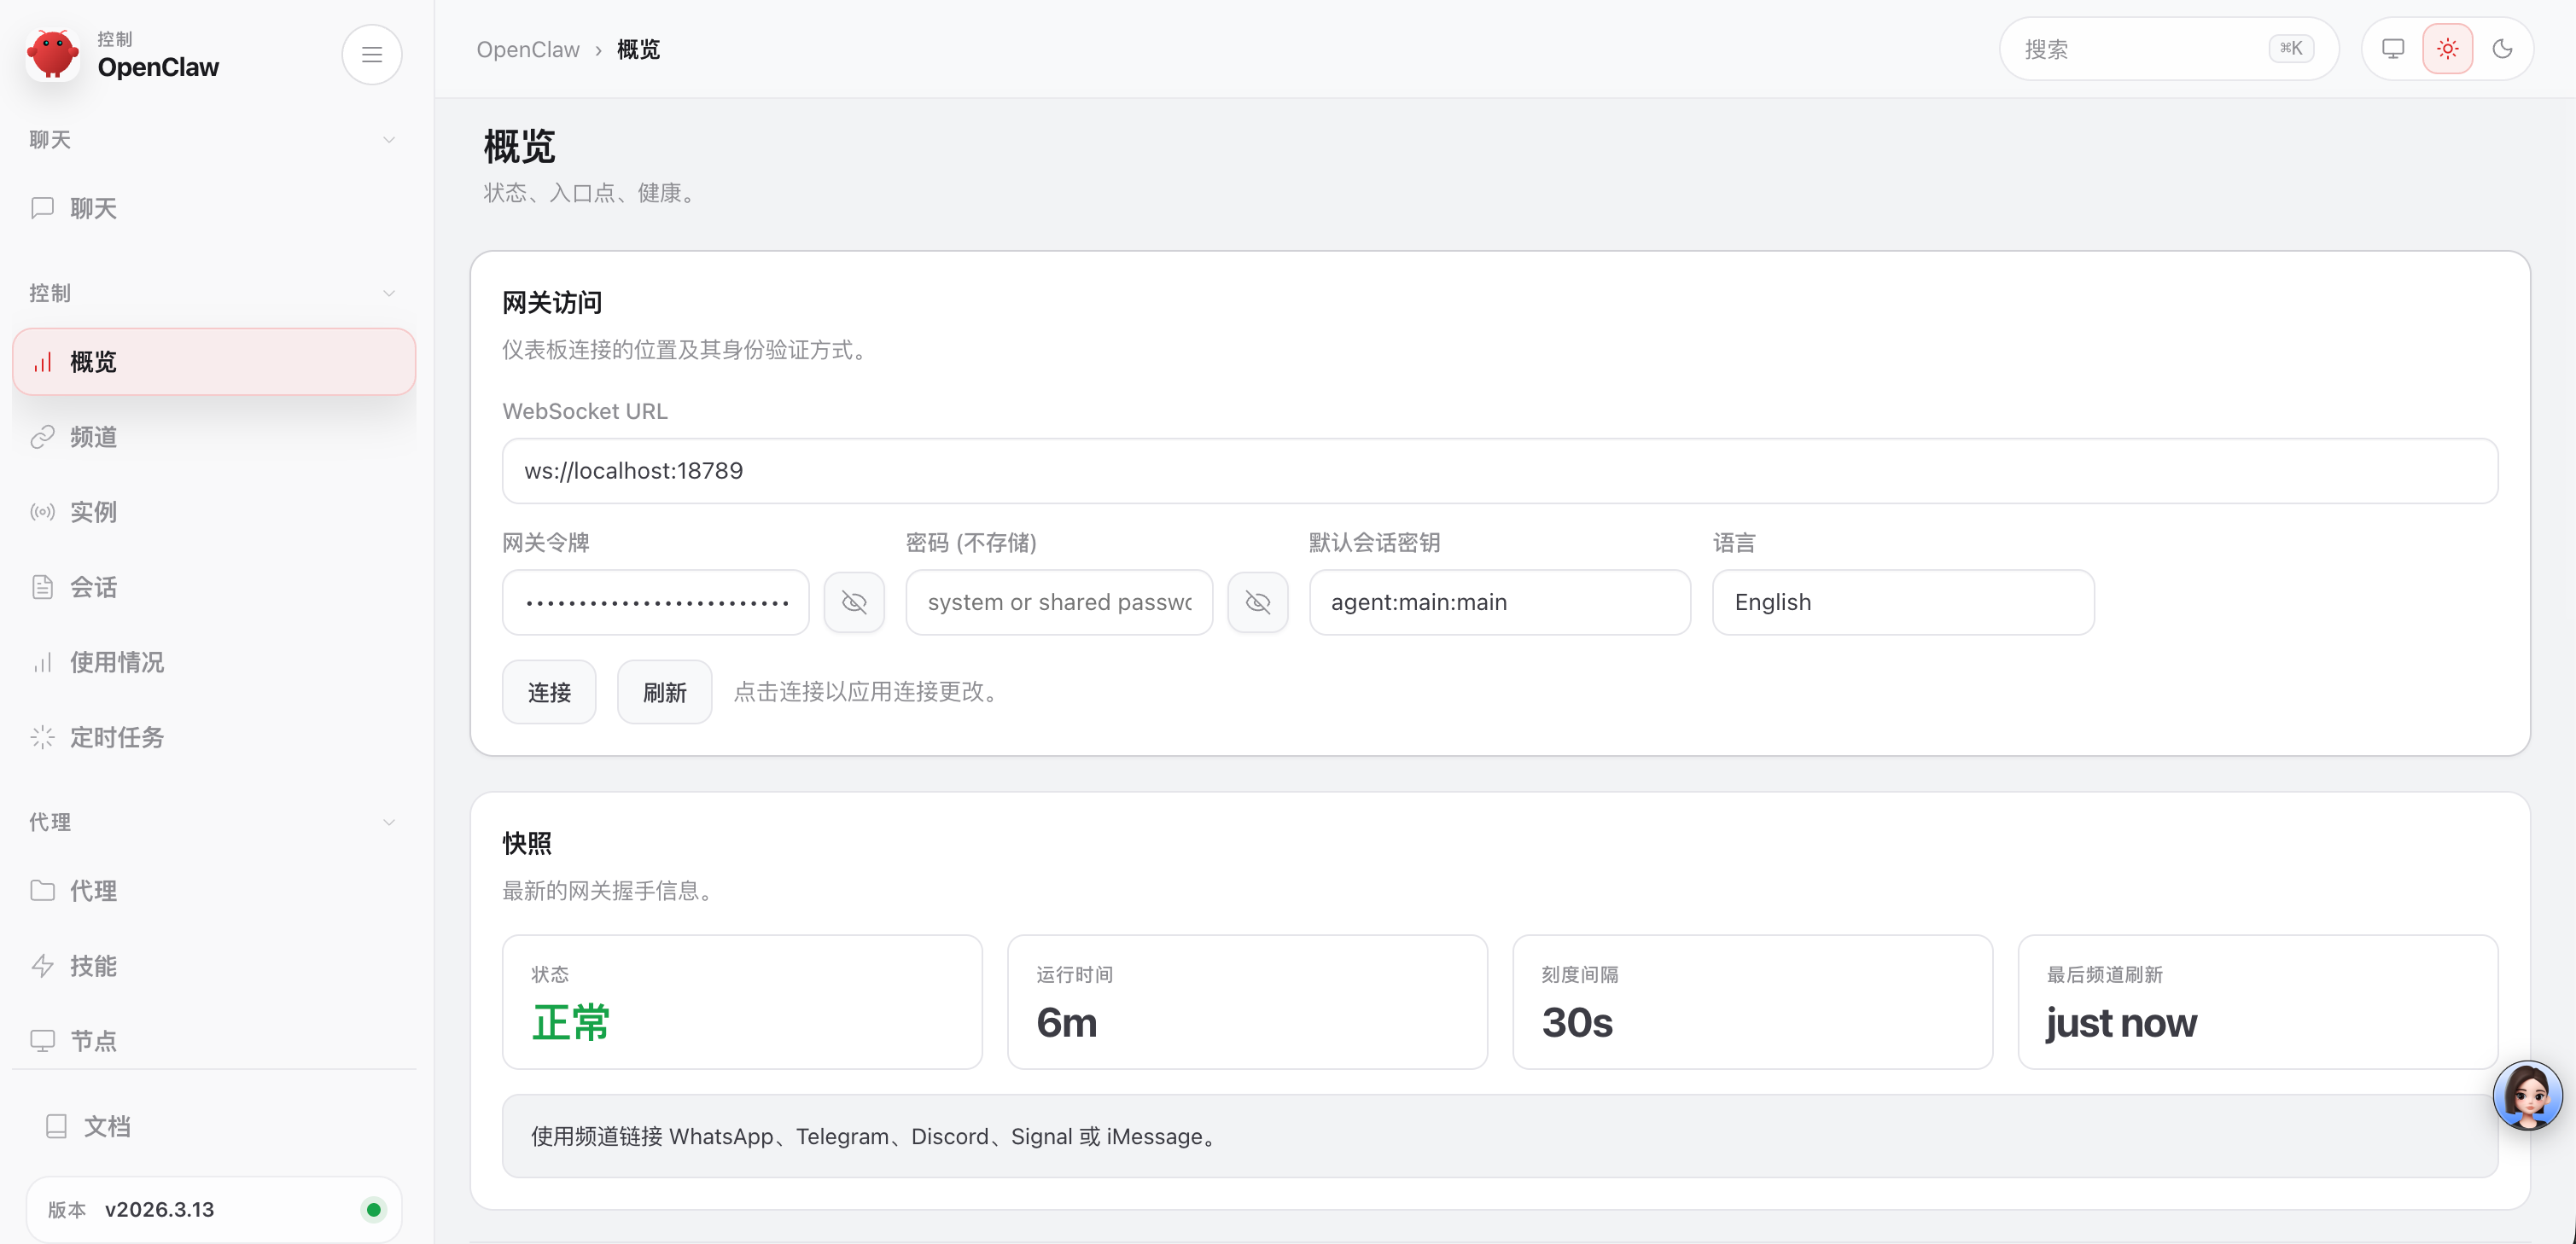Open 文档 docs book icon link
Viewport: 2576px width, 1244px height.
coord(106,1126)
